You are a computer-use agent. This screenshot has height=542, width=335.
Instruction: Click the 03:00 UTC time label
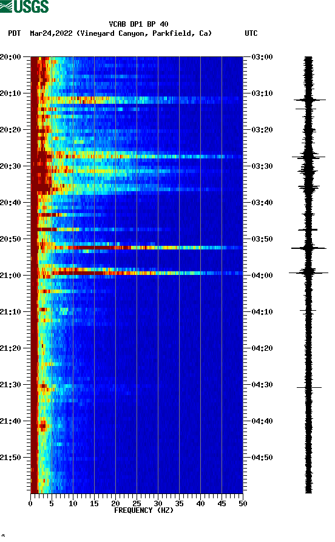tap(262, 56)
